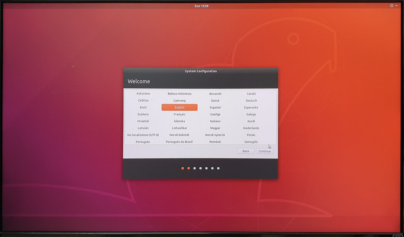Select Norsk bokmål option
This screenshot has height=237, width=404.
[179, 135]
